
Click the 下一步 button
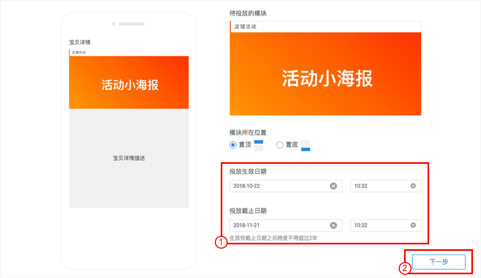[x=439, y=262]
